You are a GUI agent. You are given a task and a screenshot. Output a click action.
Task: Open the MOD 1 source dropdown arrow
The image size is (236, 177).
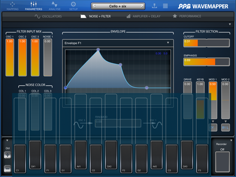point(213,121)
